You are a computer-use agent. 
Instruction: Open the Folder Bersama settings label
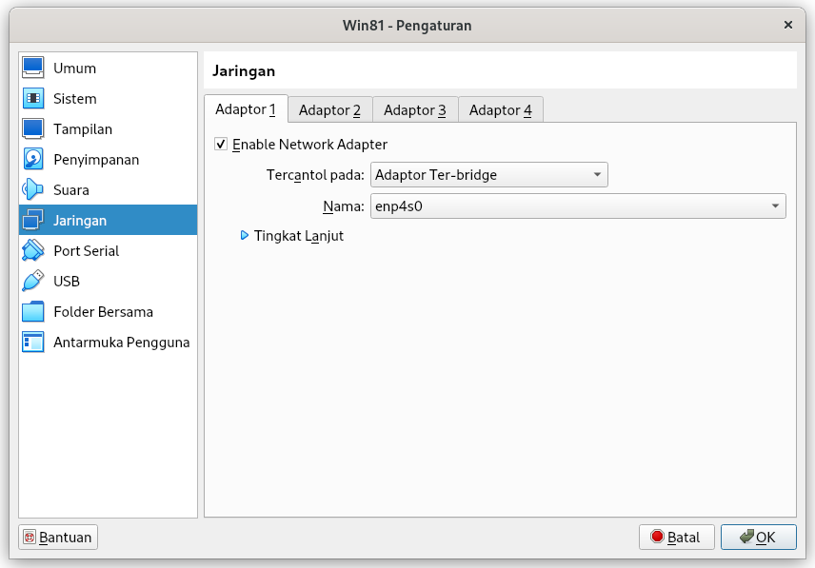coord(104,312)
